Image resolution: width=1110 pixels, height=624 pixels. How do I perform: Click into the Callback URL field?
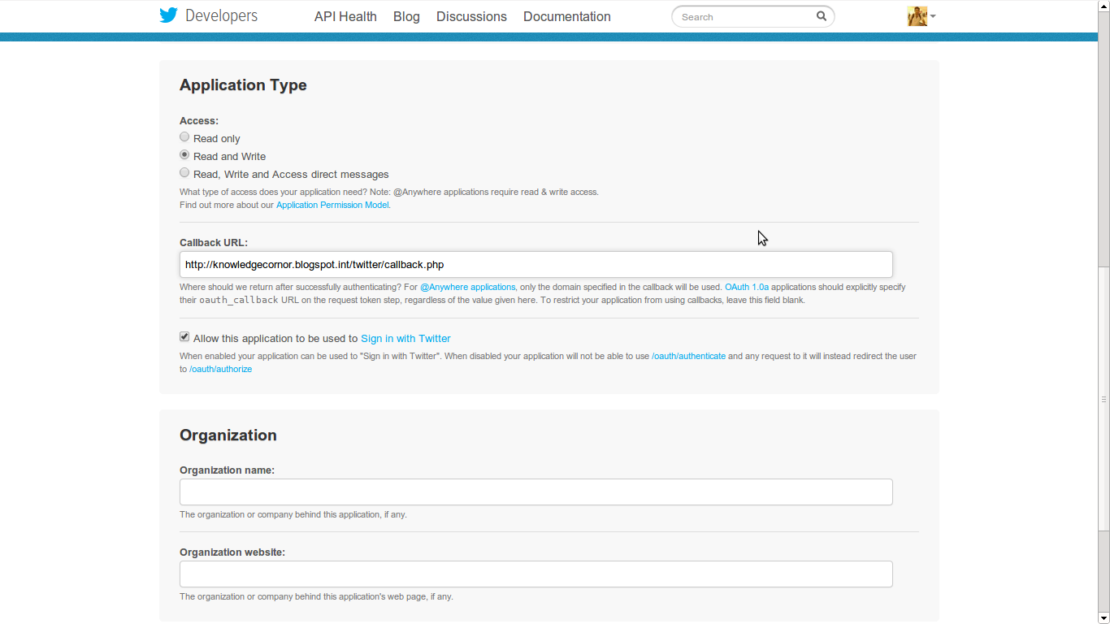point(535,264)
